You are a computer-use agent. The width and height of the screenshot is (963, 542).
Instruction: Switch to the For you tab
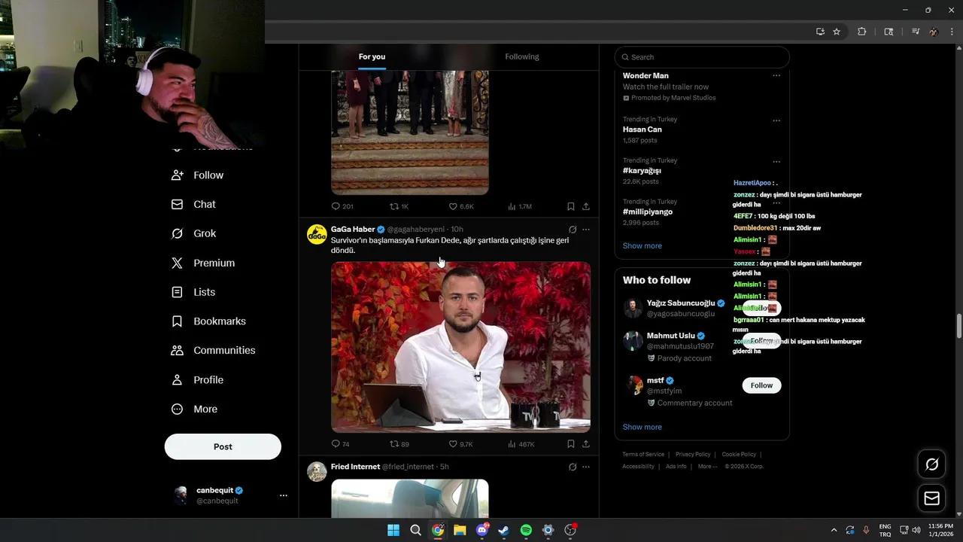tap(372, 56)
